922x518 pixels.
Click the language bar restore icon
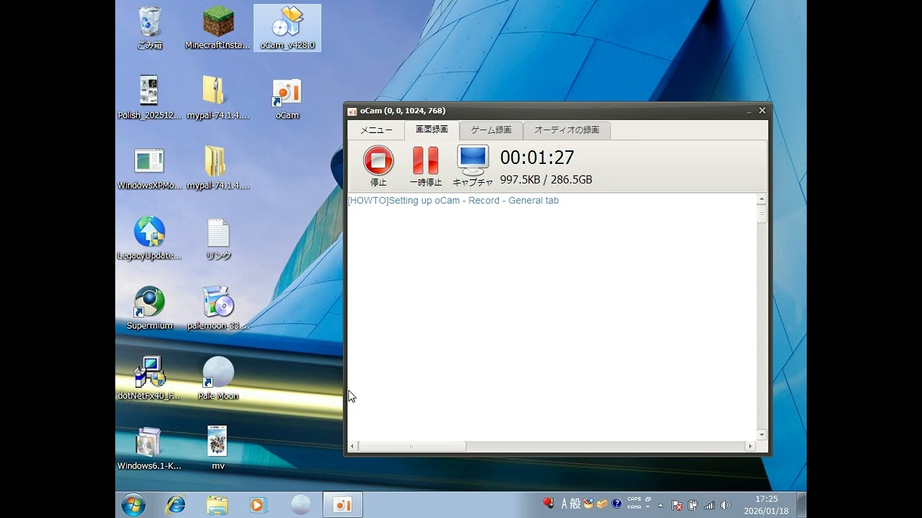click(x=648, y=499)
